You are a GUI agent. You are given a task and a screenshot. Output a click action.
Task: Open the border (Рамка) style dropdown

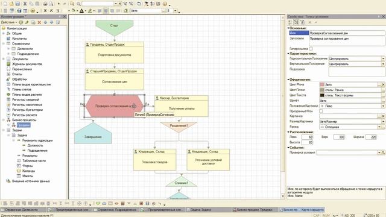[379, 127]
